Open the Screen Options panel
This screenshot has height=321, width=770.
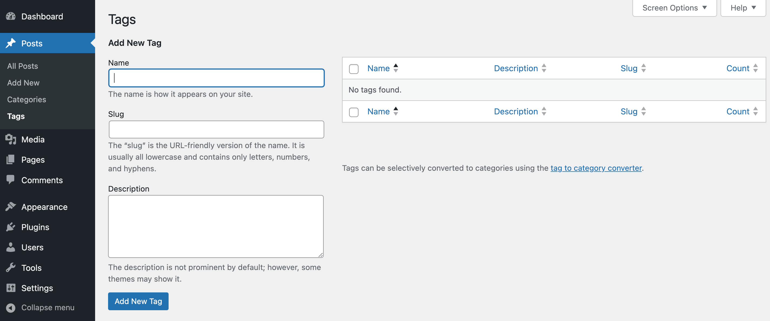point(674,8)
